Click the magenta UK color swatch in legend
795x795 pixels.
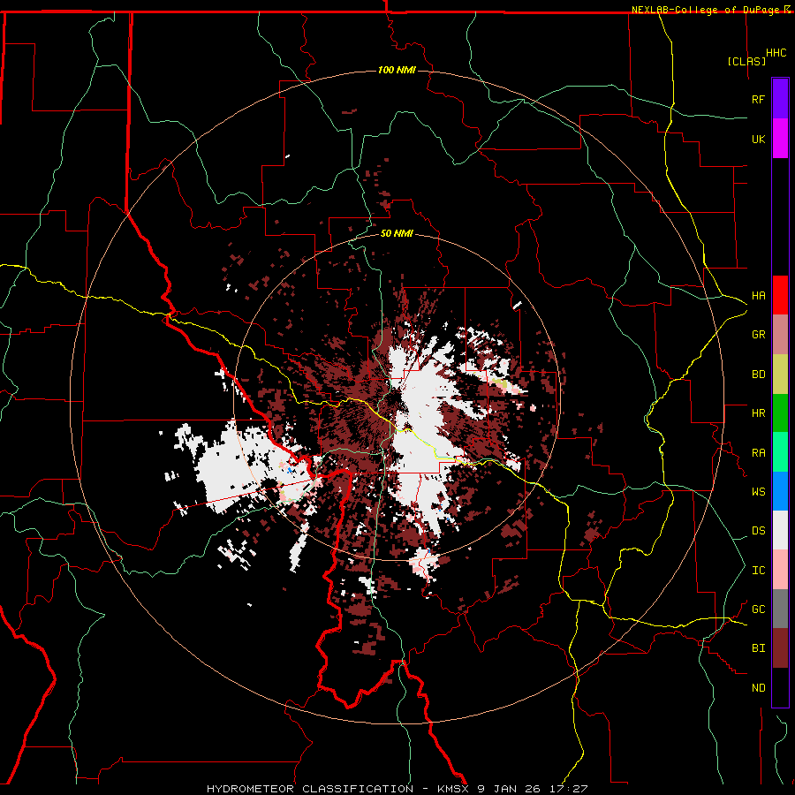click(x=780, y=139)
